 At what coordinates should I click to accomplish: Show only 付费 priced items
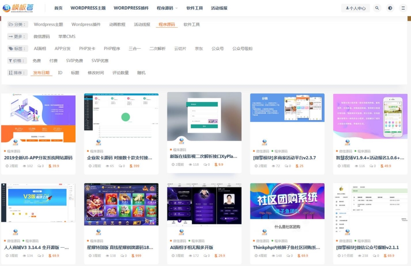pyautogui.click(x=53, y=60)
